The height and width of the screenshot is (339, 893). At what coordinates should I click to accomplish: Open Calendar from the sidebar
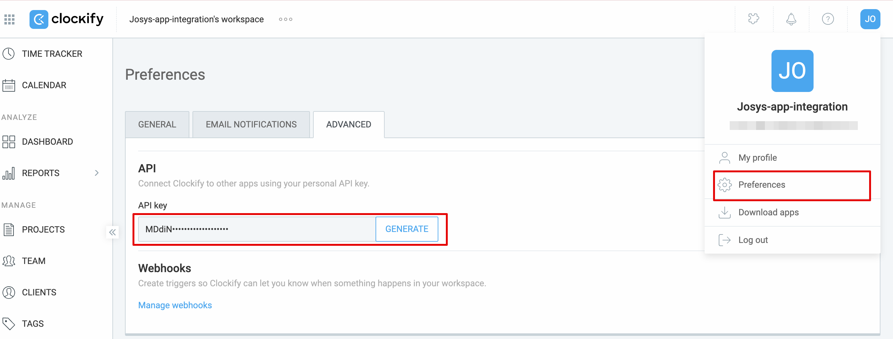coord(44,85)
